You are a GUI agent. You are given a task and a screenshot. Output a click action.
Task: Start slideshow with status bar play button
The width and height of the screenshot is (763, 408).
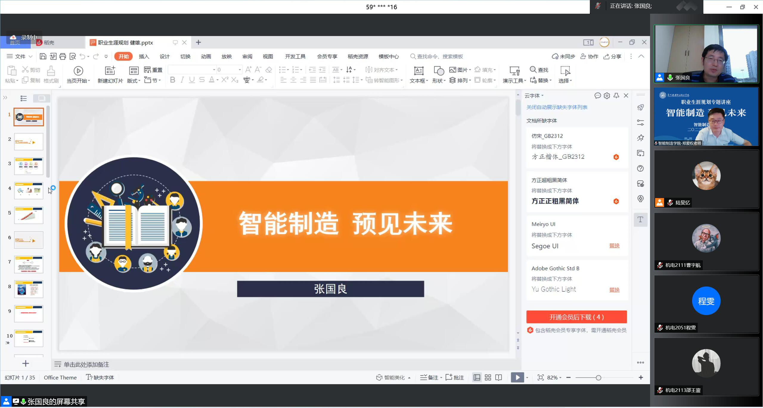[517, 377]
